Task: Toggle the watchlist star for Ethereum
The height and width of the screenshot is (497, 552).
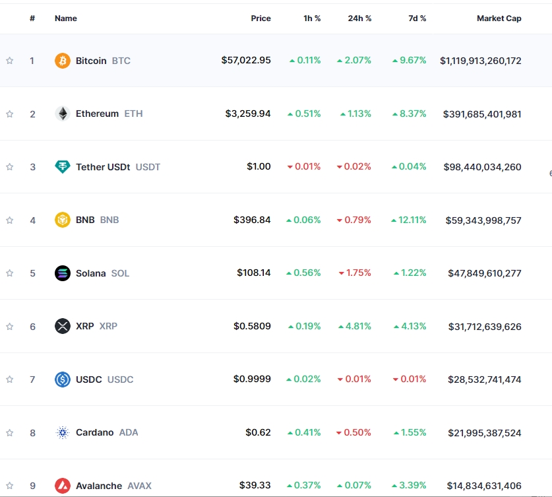Action: (9, 114)
